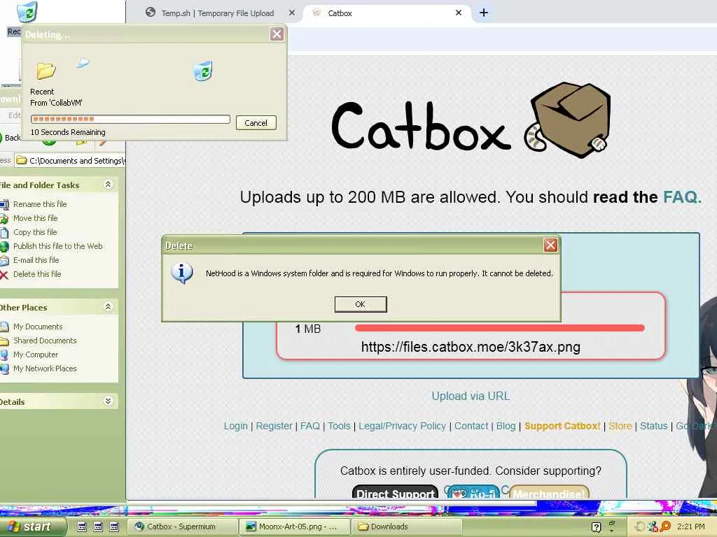Open the Login link
The image size is (717, 537).
(x=235, y=426)
